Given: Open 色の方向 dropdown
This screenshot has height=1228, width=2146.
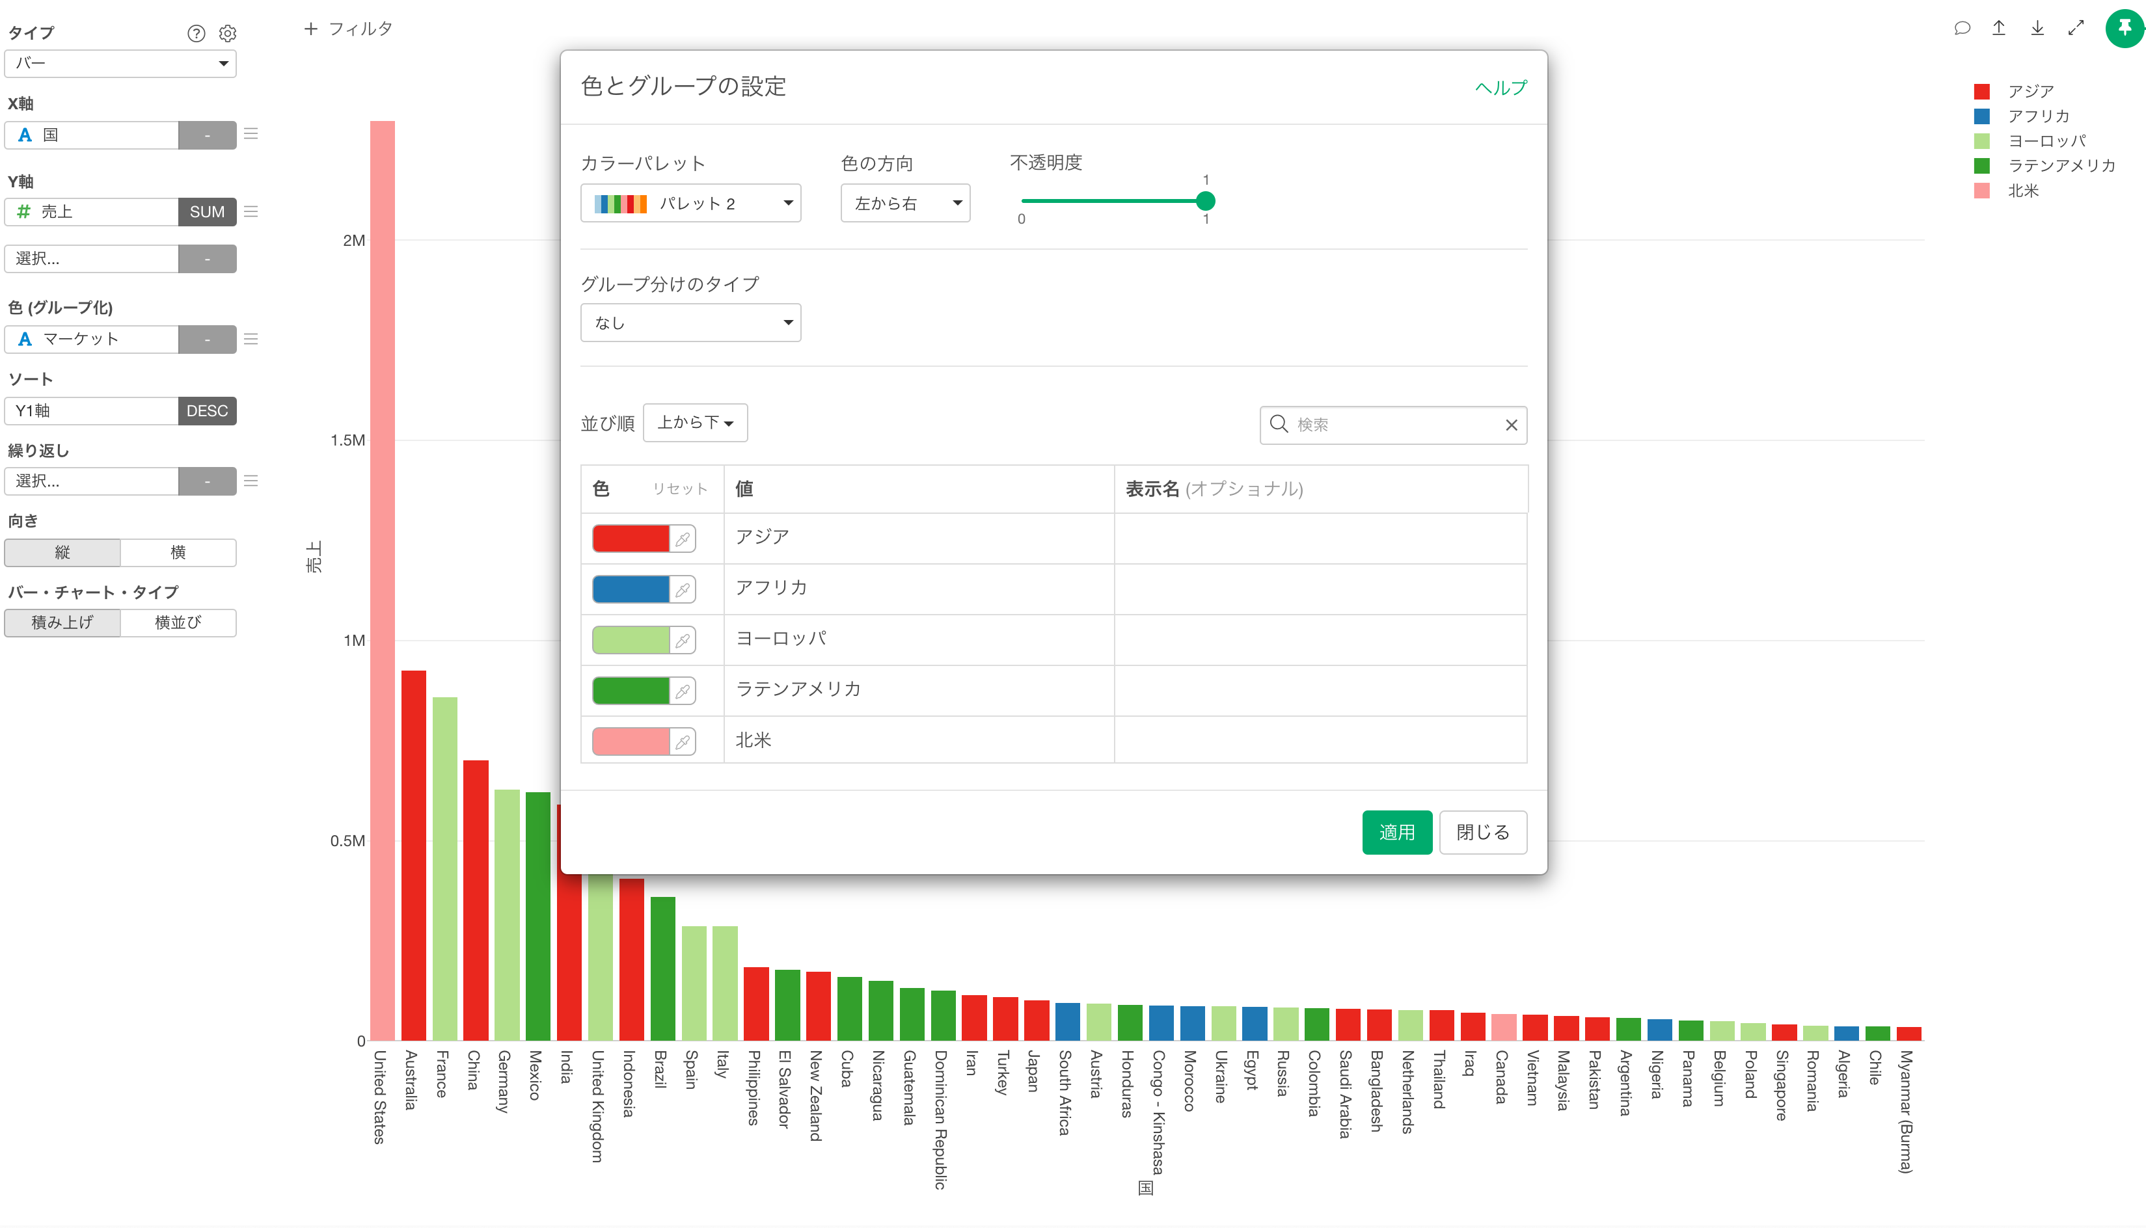Looking at the screenshot, I should (905, 204).
